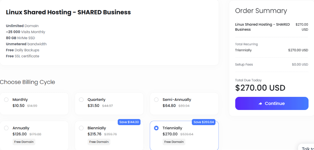Click the $10.50 Monthly price
This screenshot has height=150, width=314.
(x=18, y=106)
